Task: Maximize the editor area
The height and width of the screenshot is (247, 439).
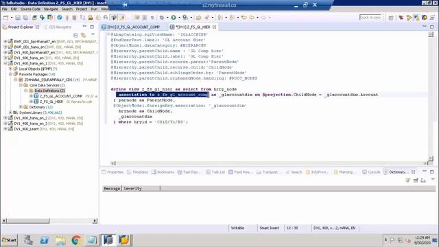Action: (431, 27)
